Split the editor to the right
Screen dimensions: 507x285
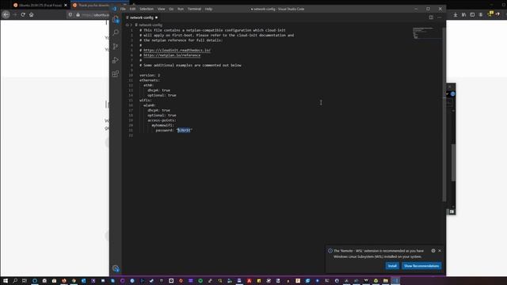431,17
